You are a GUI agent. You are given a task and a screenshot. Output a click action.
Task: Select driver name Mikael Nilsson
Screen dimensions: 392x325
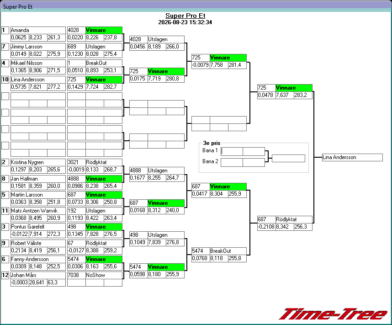[x=38, y=63]
